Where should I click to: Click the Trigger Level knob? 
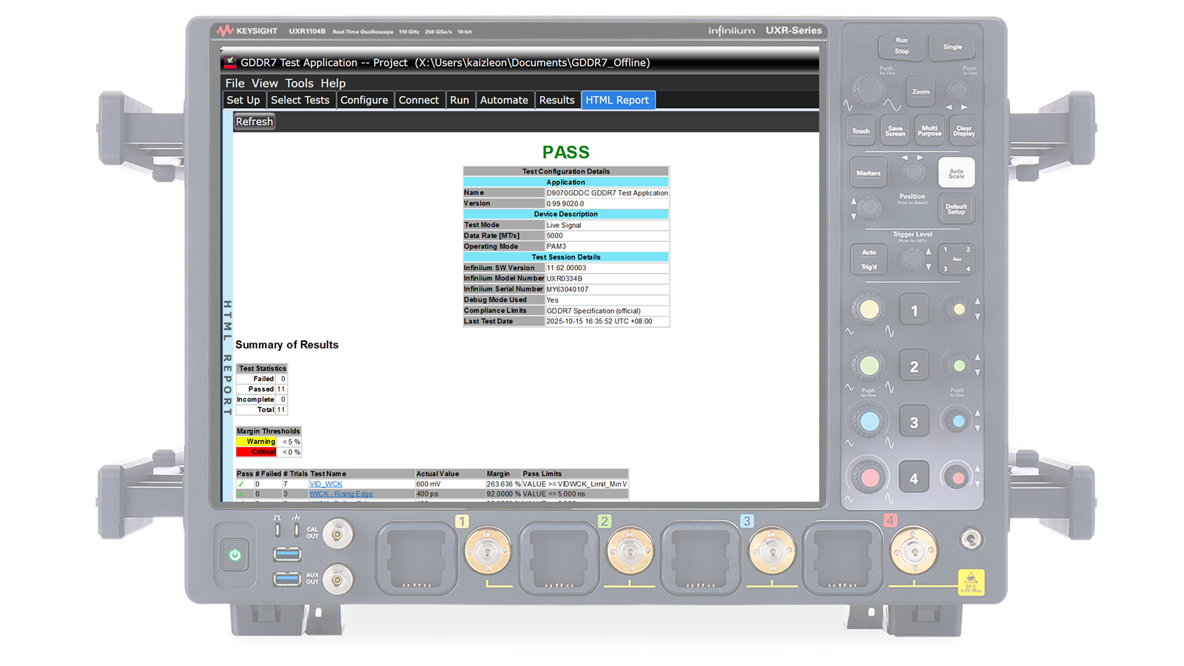(x=912, y=259)
